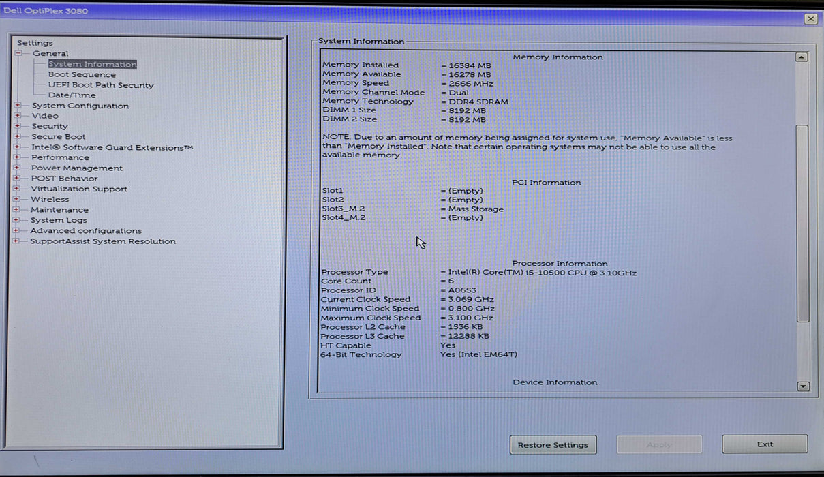This screenshot has width=824, height=477.
Task: Select the Date/Time entry
Action: click(x=72, y=95)
